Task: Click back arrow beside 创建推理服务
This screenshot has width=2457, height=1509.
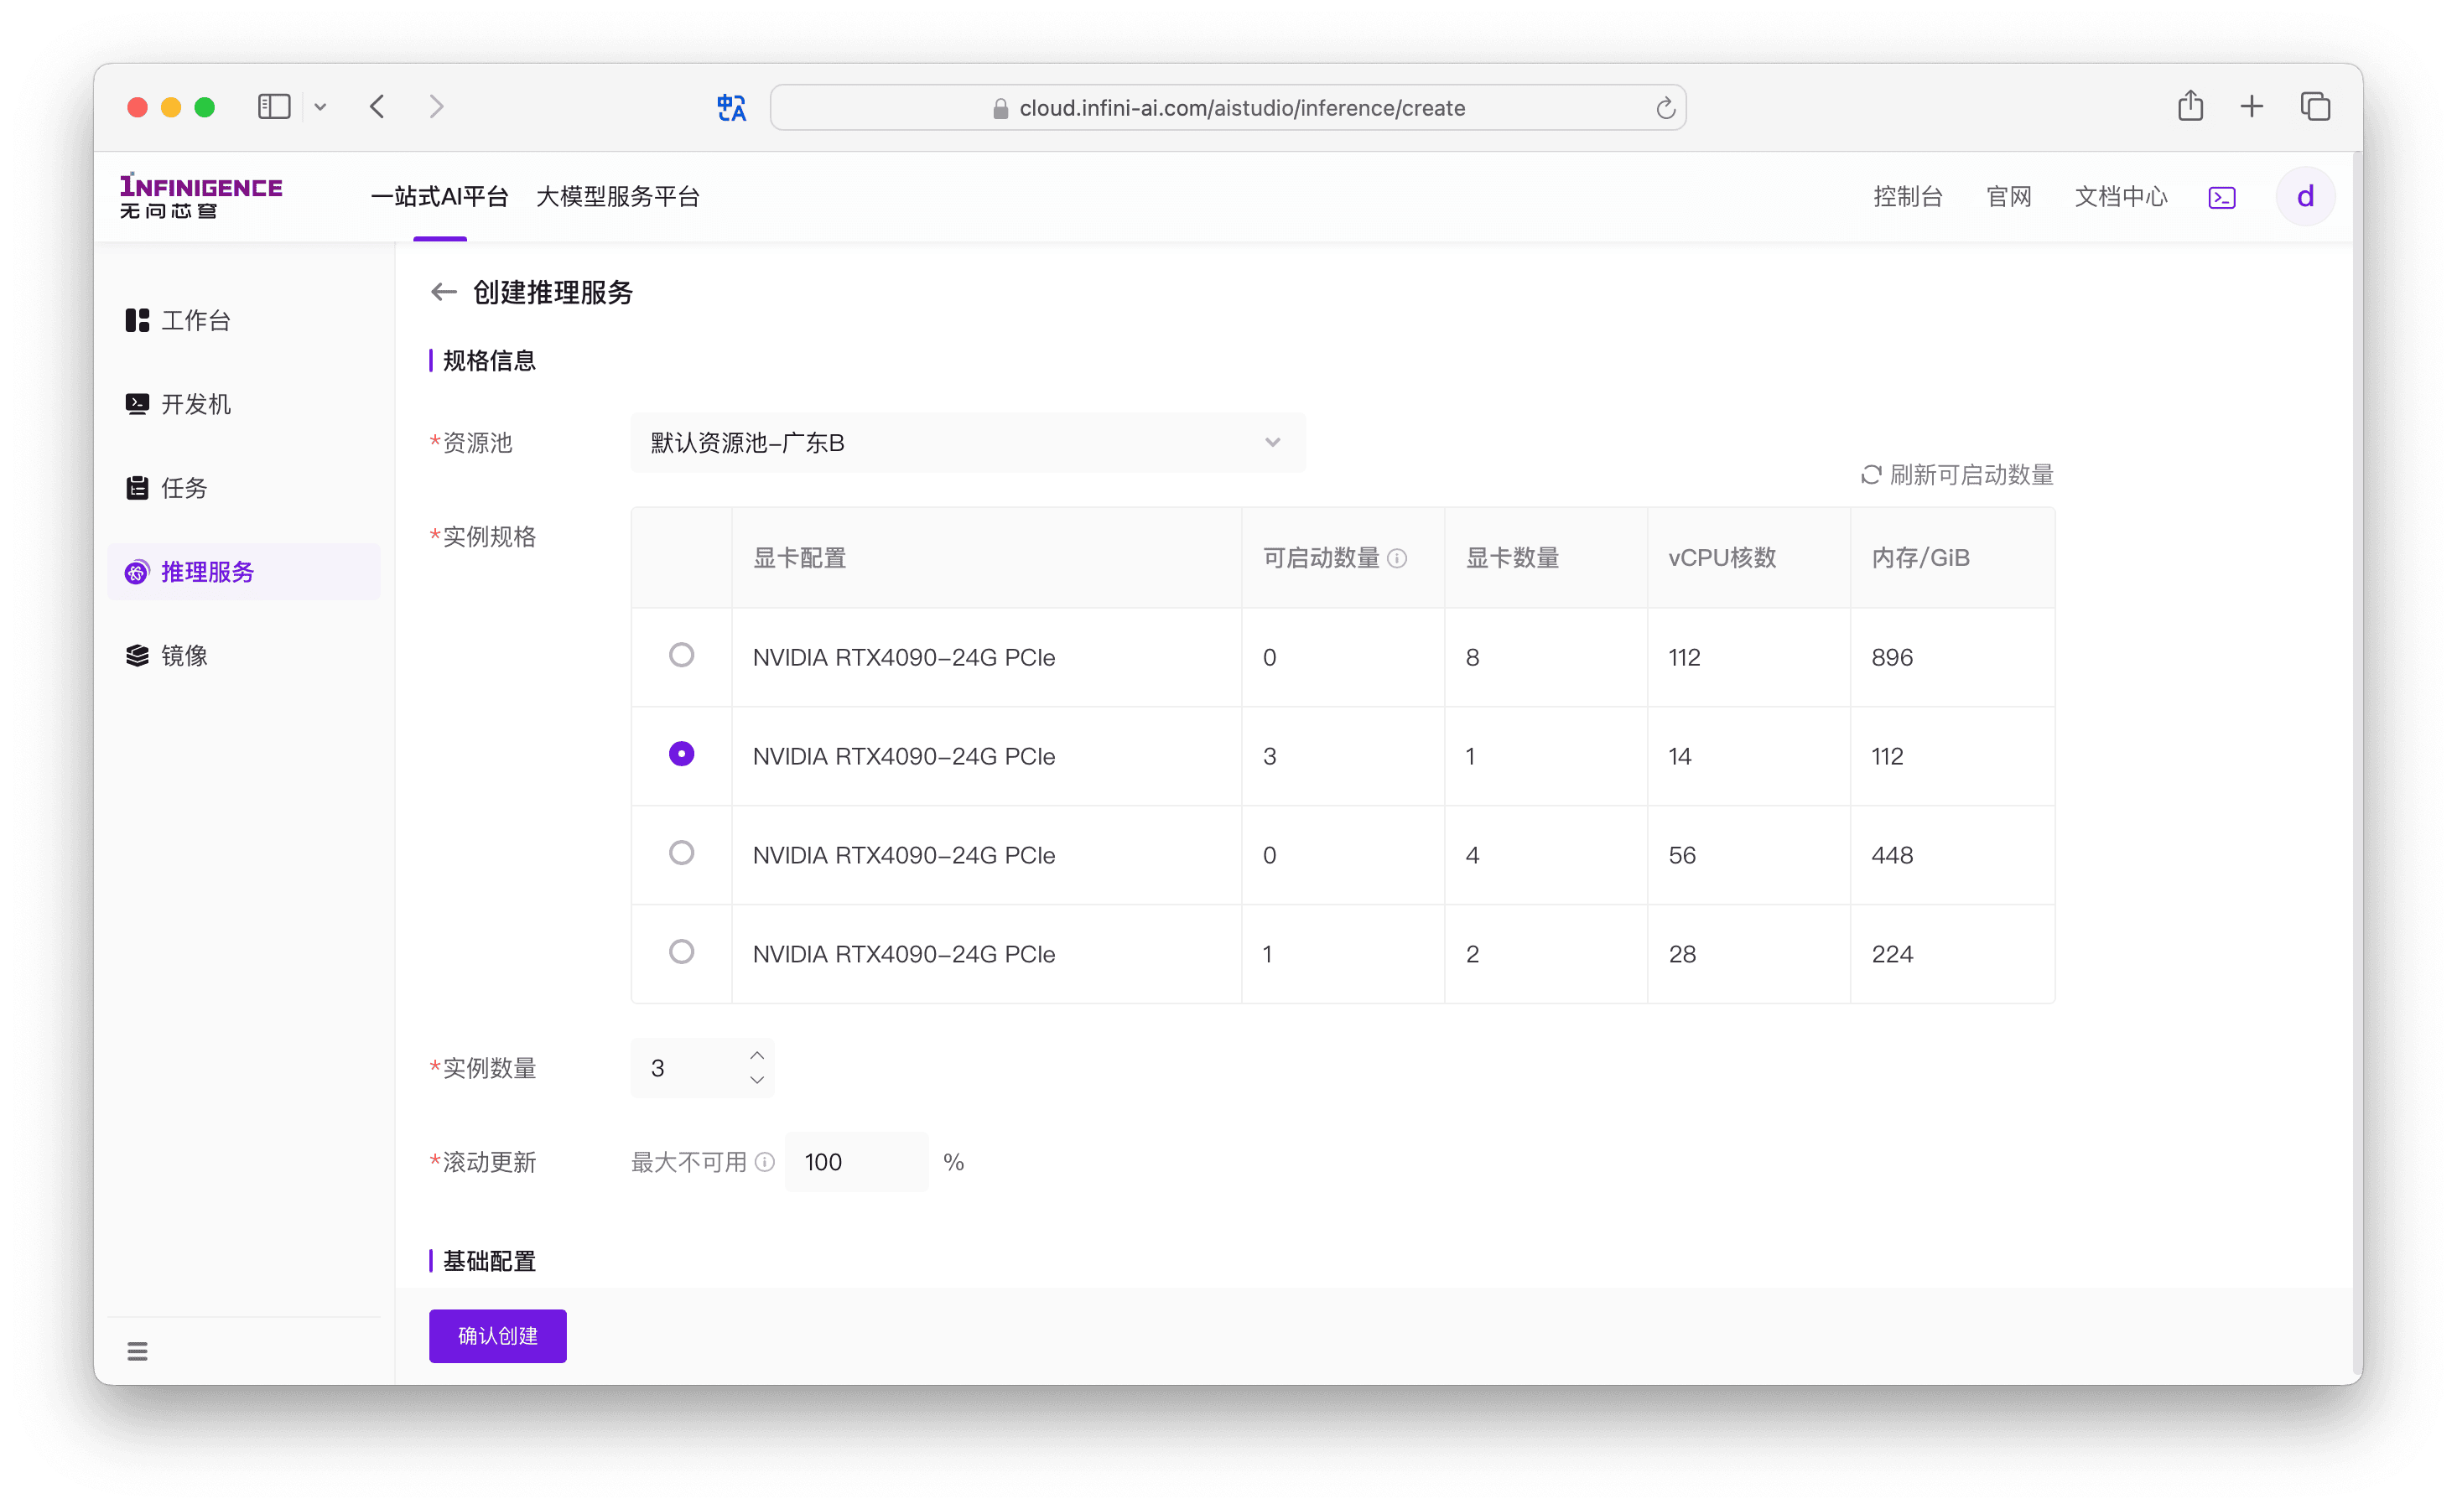Action: 443,293
